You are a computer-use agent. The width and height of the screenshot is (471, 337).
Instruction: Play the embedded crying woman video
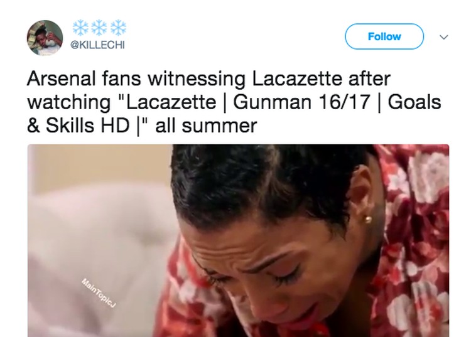coord(238,240)
